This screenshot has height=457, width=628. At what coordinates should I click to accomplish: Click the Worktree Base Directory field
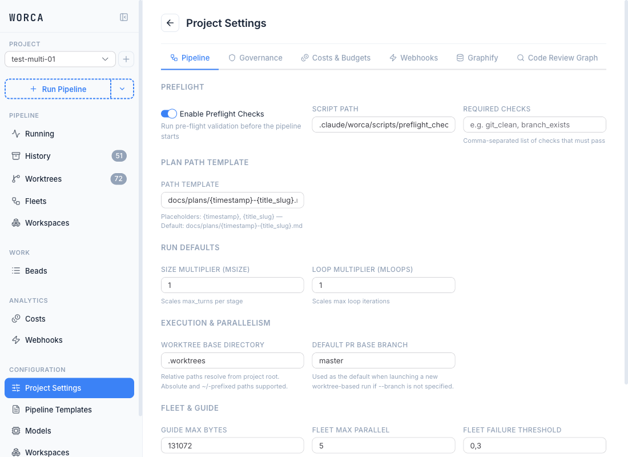[x=232, y=360]
